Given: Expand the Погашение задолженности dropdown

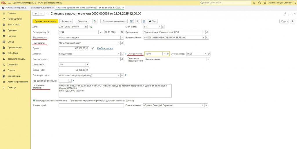Looking at the screenshot, I should (209, 59).
